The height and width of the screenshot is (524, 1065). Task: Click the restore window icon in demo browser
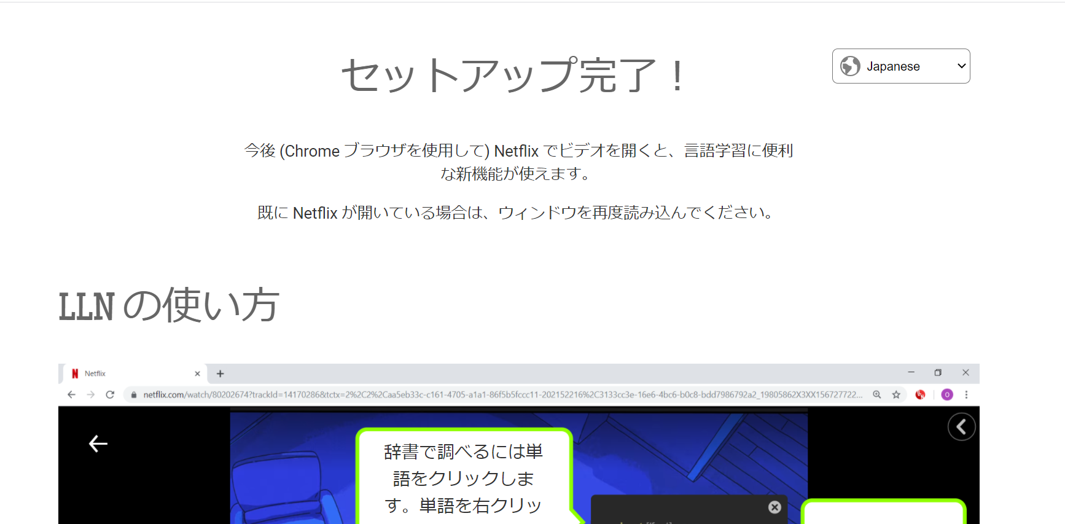[x=938, y=372]
